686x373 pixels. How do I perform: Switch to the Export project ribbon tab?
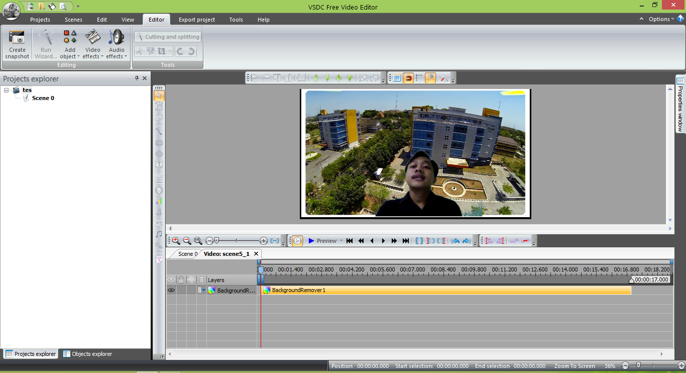pos(196,20)
